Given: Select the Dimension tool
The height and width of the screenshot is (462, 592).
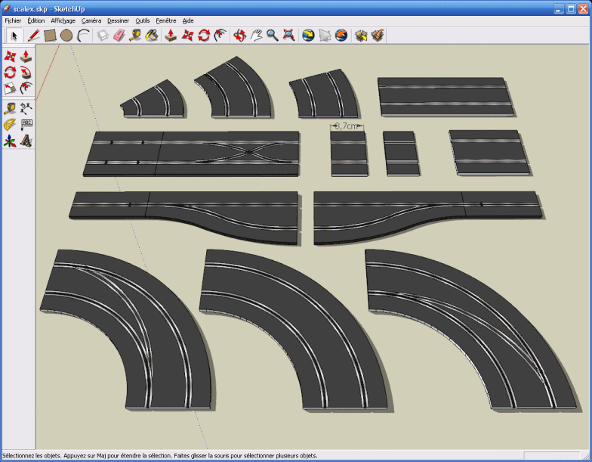Looking at the screenshot, I should (26, 107).
